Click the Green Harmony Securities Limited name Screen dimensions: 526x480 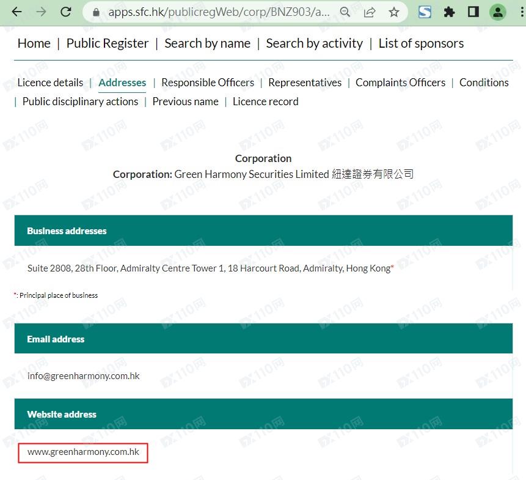point(252,174)
